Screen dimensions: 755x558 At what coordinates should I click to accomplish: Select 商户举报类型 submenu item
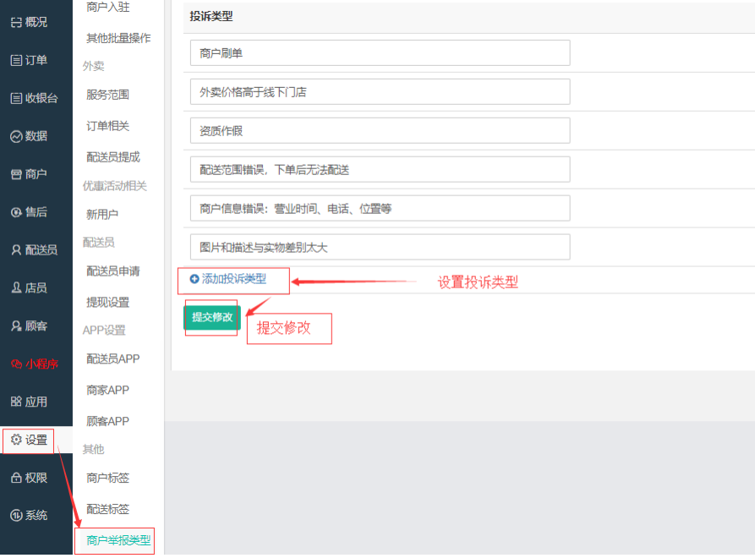pos(118,540)
